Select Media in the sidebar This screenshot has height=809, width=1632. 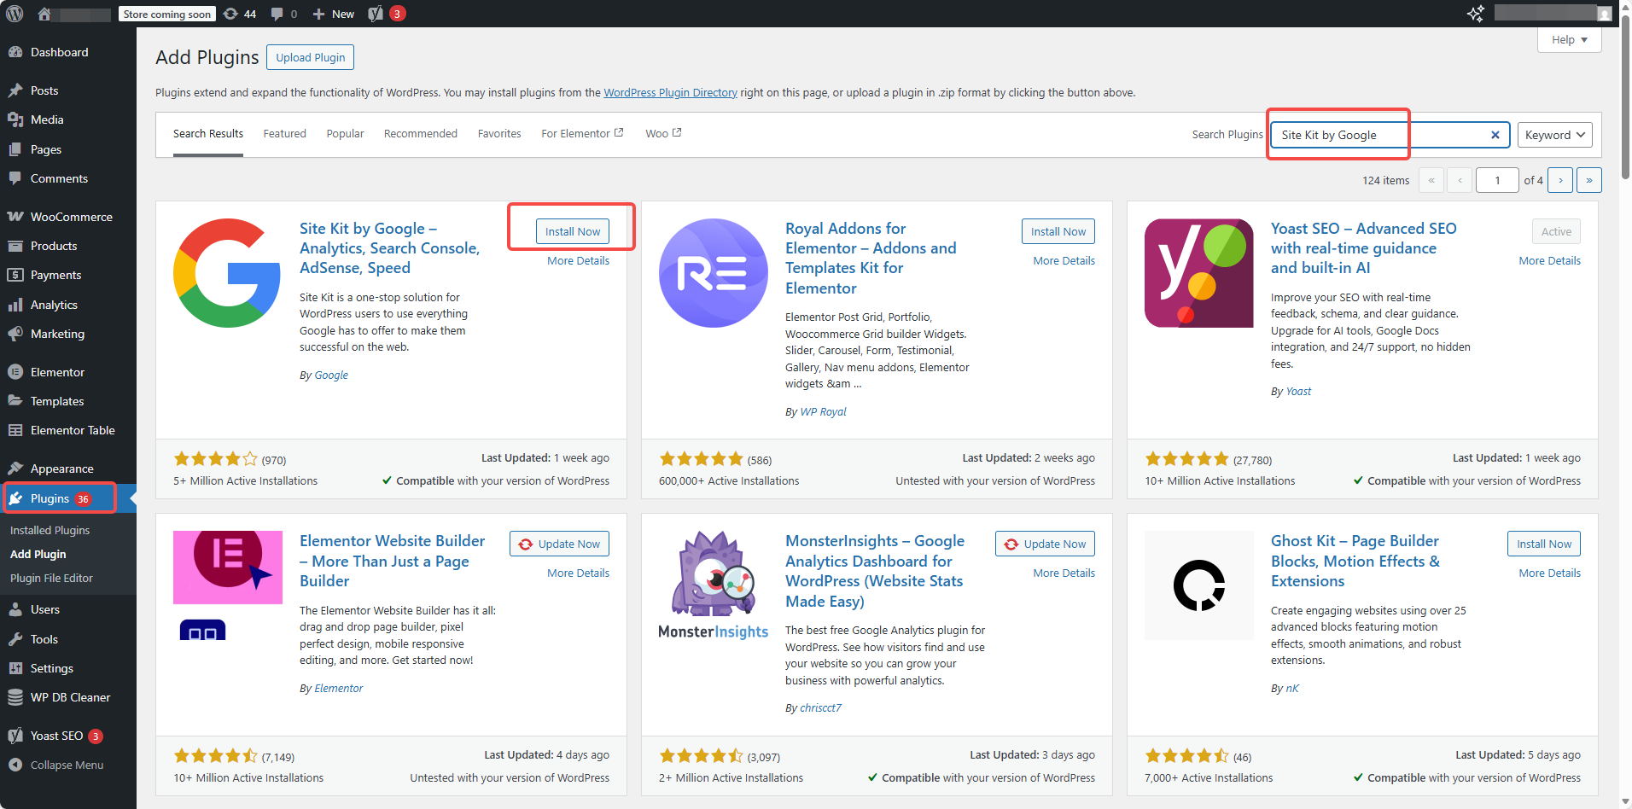(46, 119)
